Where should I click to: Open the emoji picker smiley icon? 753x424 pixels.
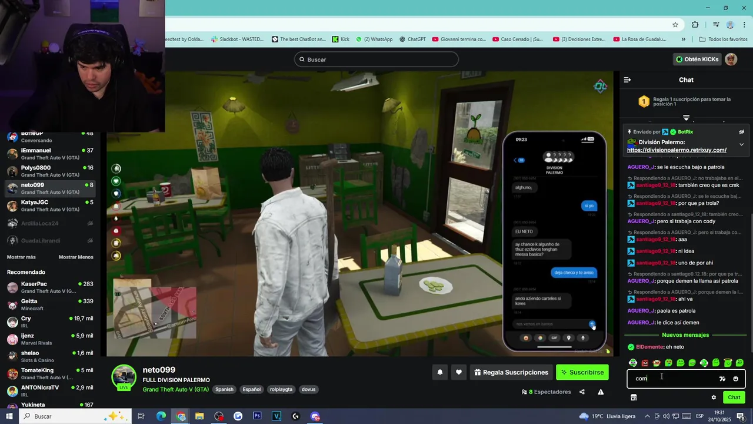point(735,379)
